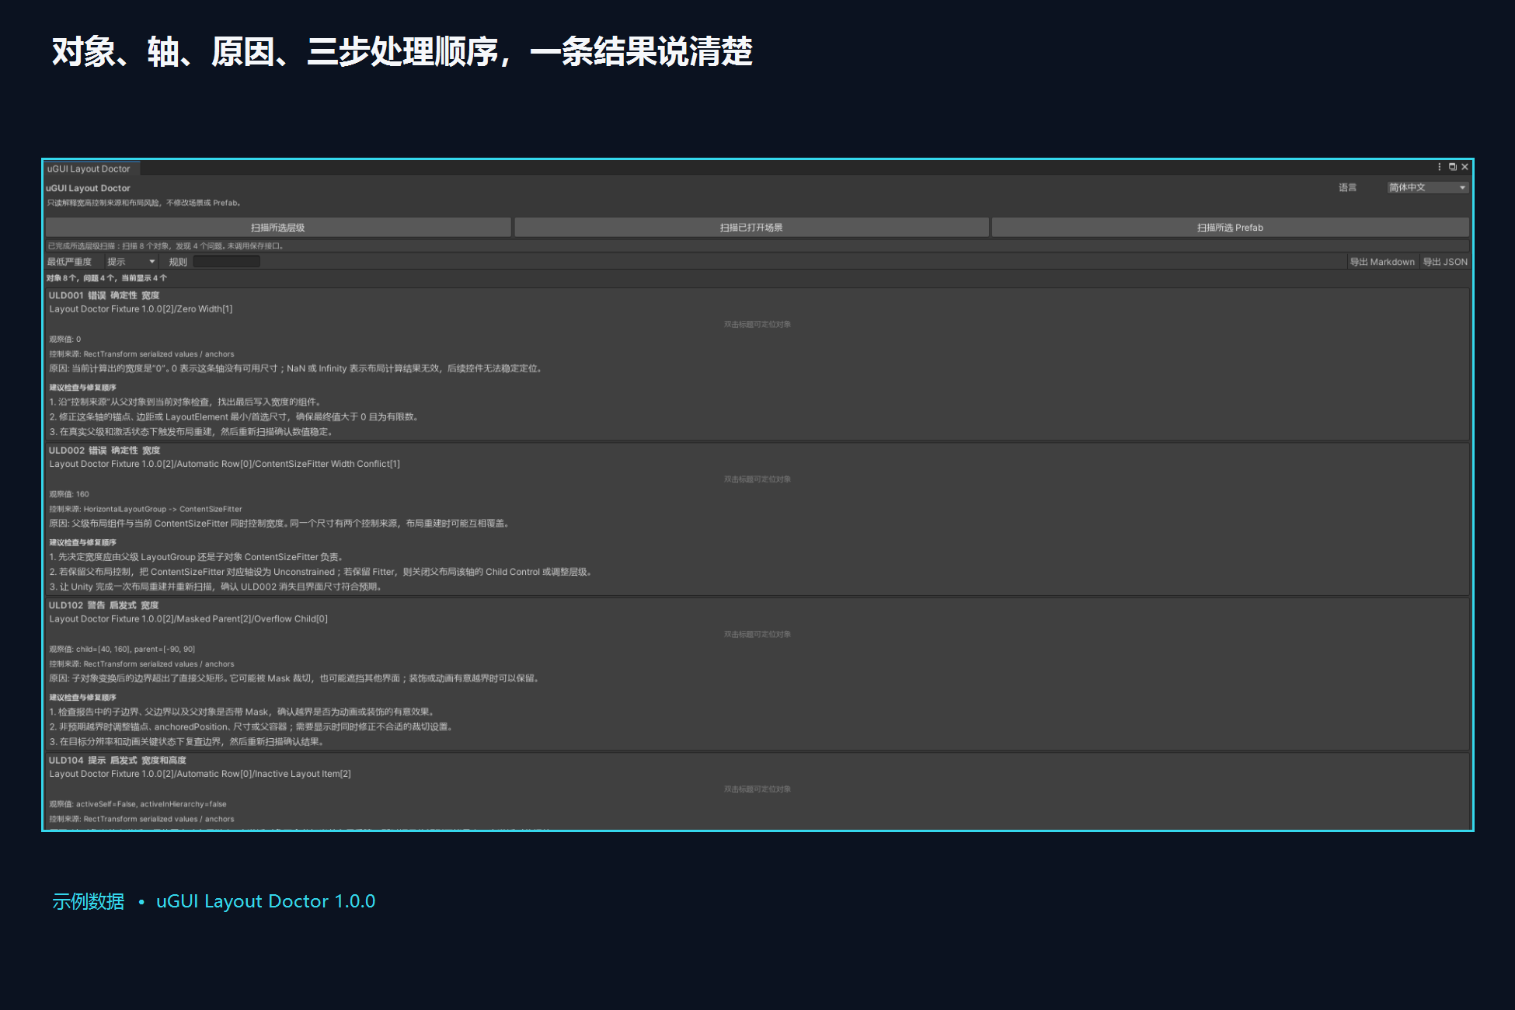
Task: Click the Zero Width[1] object path
Action: point(141,309)
